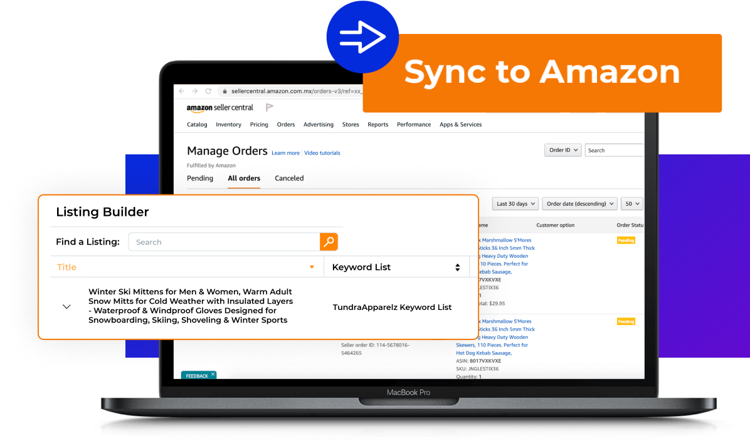Viewport: 750px width, 443px height.
Task: Click the Fulfilled by Amazon label
Action: click(211, 166)
